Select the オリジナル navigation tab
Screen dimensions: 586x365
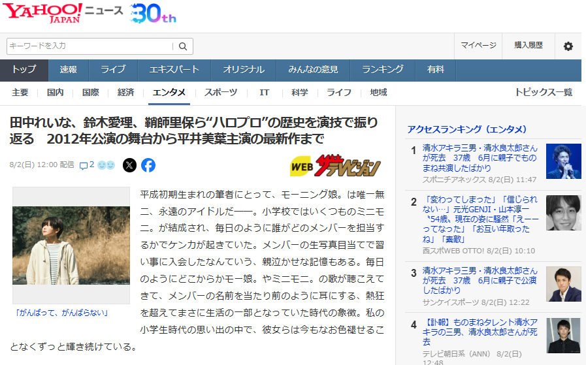pos(244,70)
